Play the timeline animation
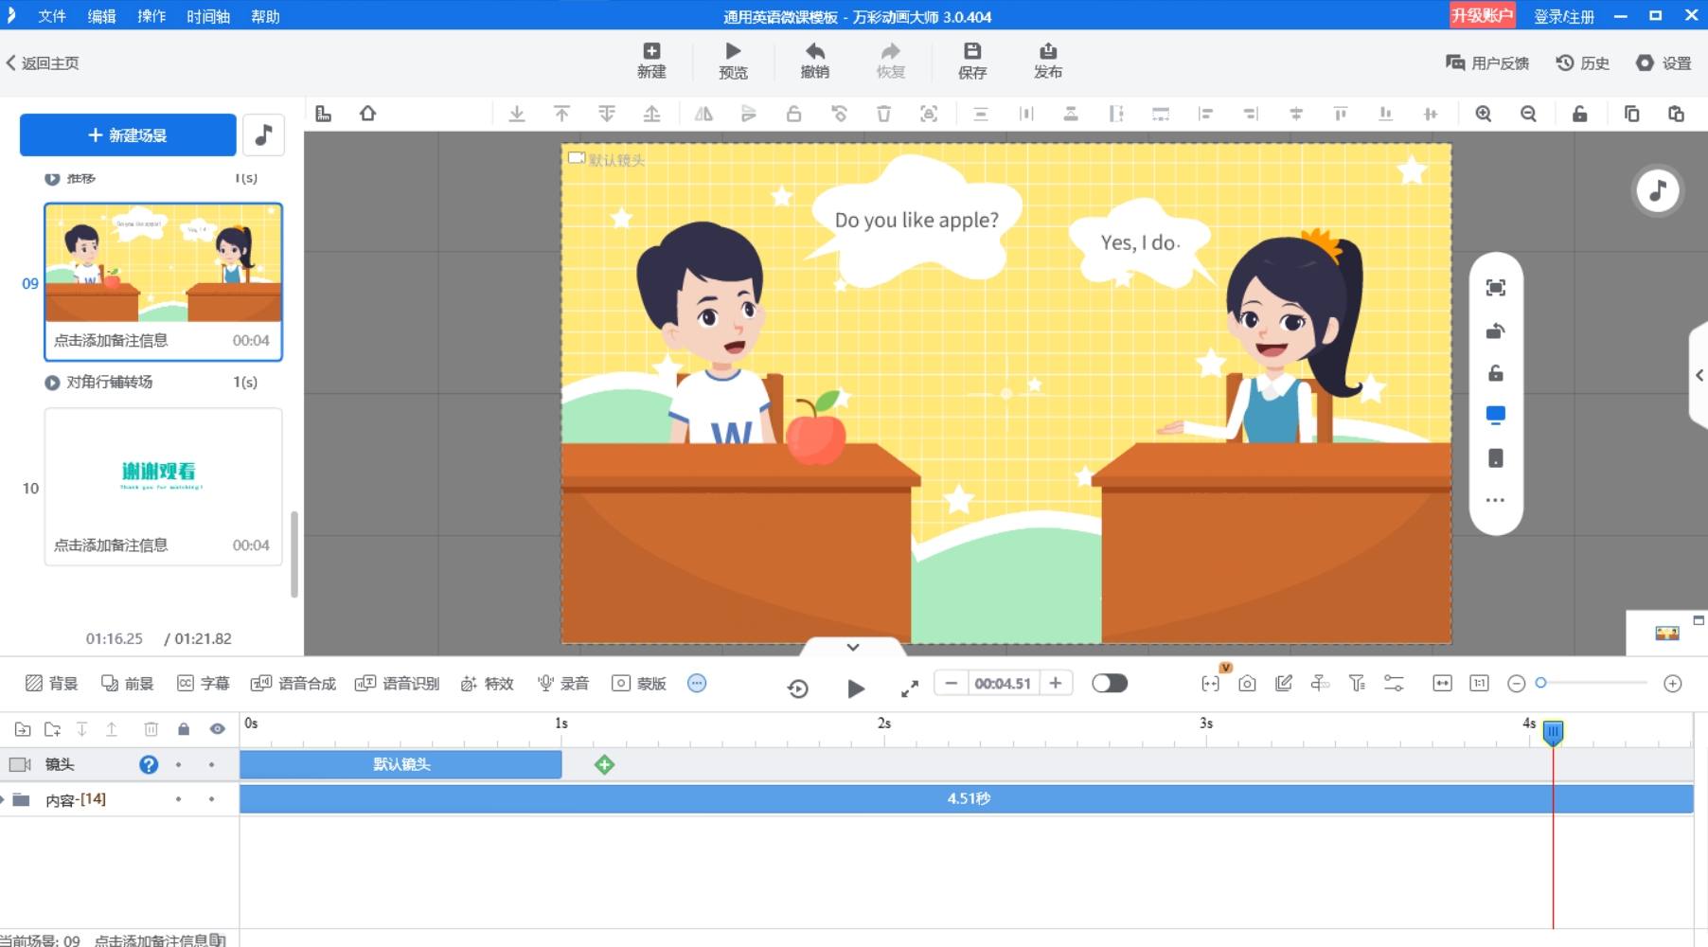This screenshot has height=947, width=1708. point(856,688)
